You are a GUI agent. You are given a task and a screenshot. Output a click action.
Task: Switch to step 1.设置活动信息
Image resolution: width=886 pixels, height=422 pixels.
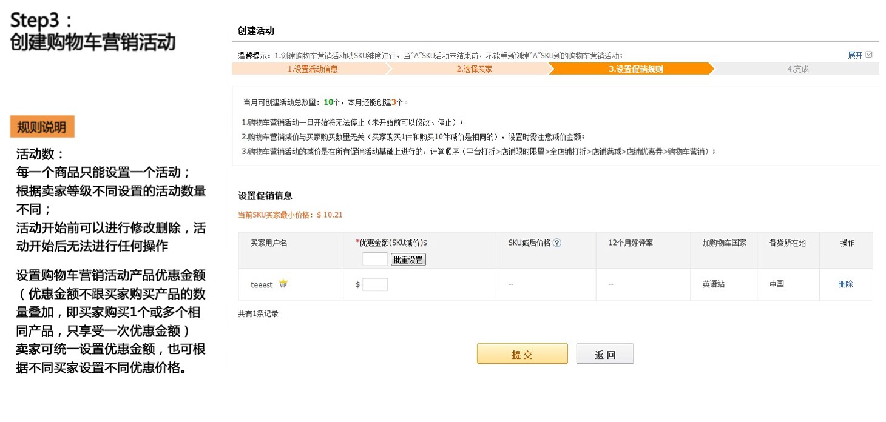pyautogui.click(x=314, y=69)
